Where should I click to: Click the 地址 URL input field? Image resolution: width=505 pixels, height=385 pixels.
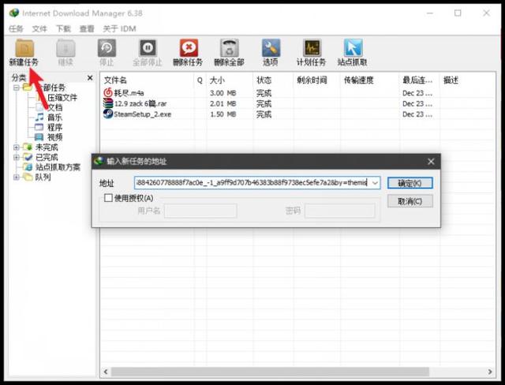[251, 183]
